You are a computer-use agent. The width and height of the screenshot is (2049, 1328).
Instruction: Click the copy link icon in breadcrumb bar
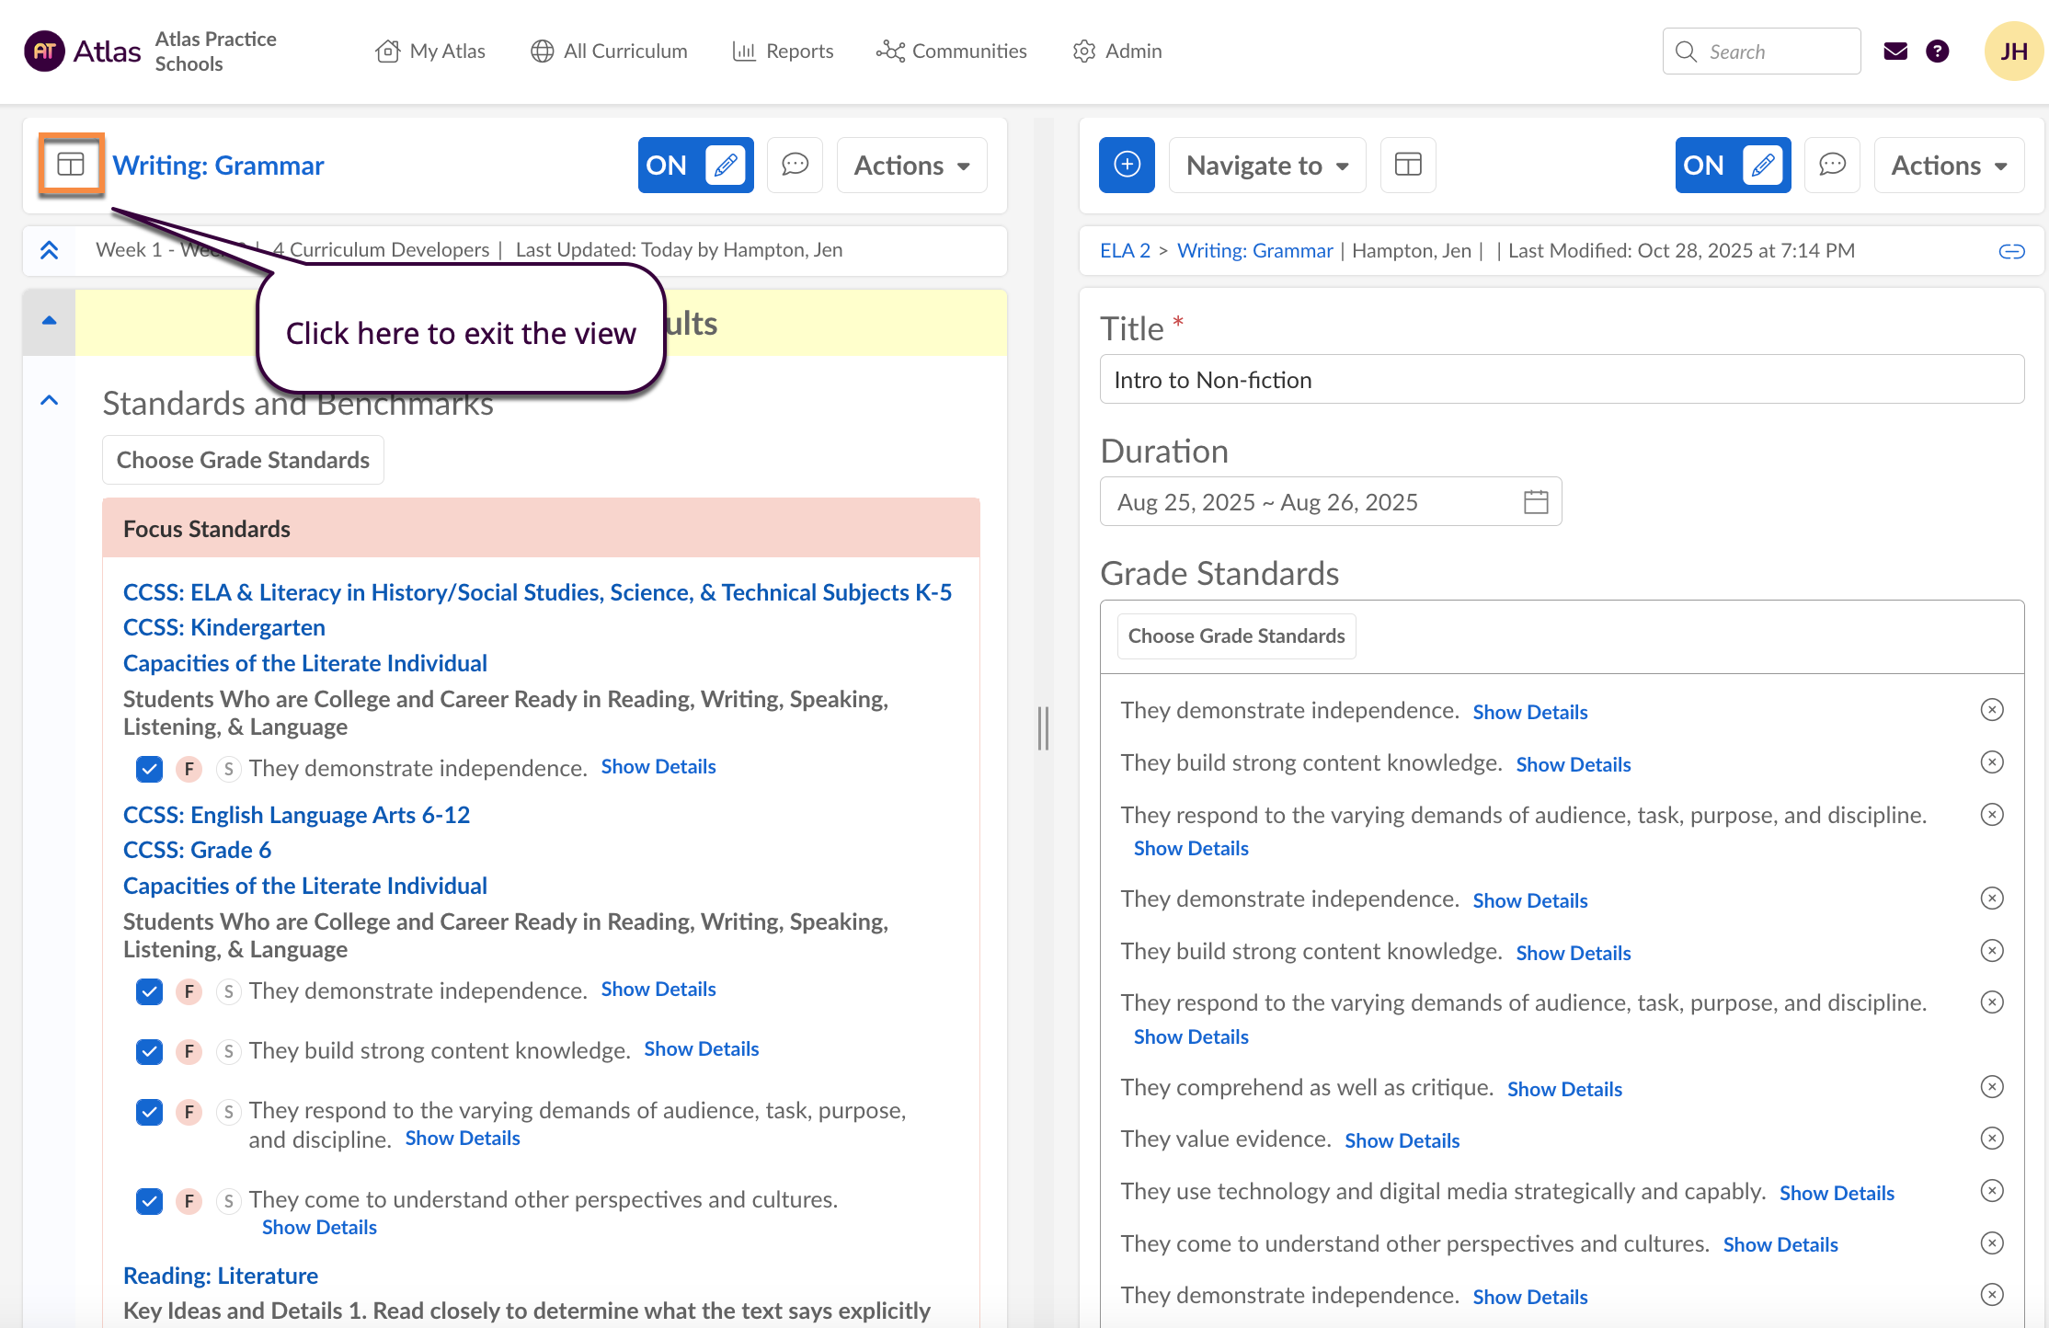click(2011, 251)
